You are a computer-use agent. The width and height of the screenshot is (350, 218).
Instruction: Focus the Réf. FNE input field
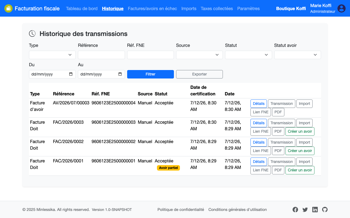[x=150, y=55]
